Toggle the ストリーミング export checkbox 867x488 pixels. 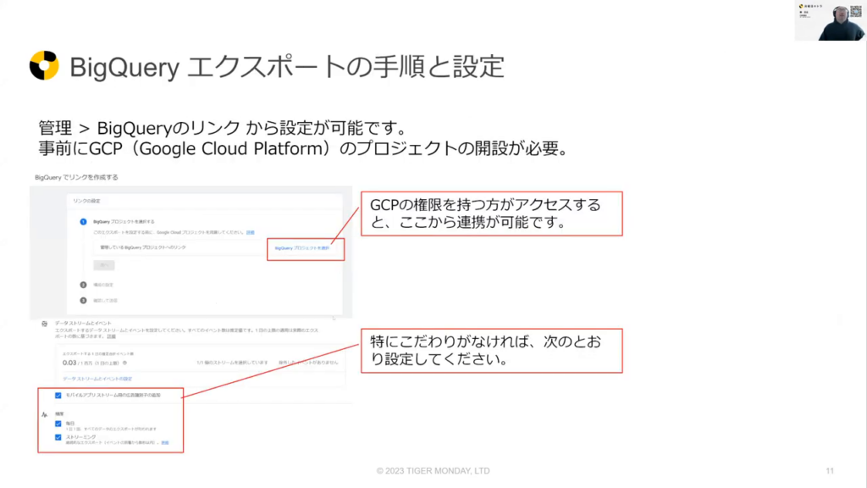[58, 438]
